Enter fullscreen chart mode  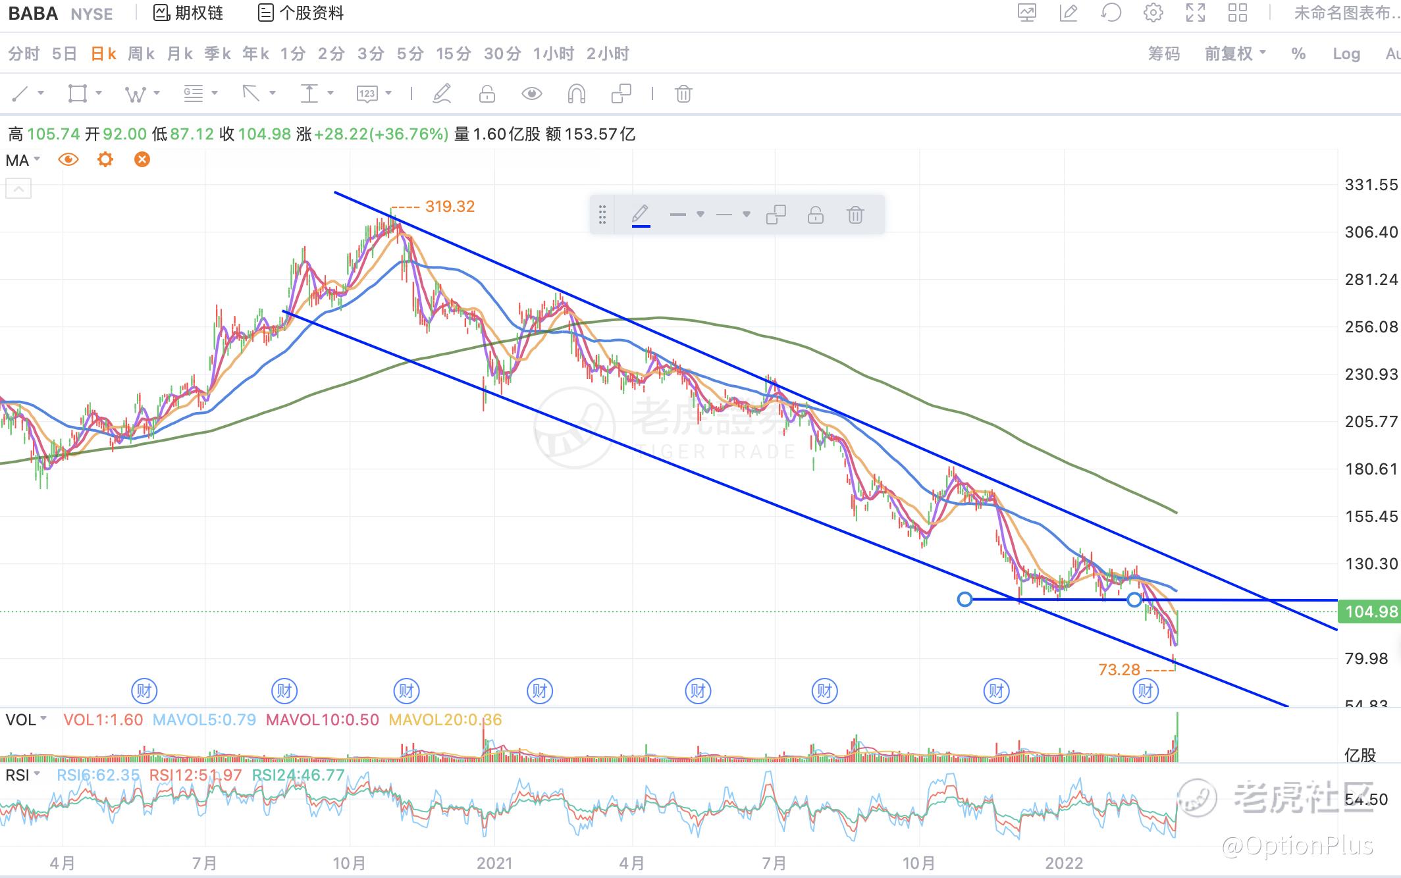[x=1196, y=13]
